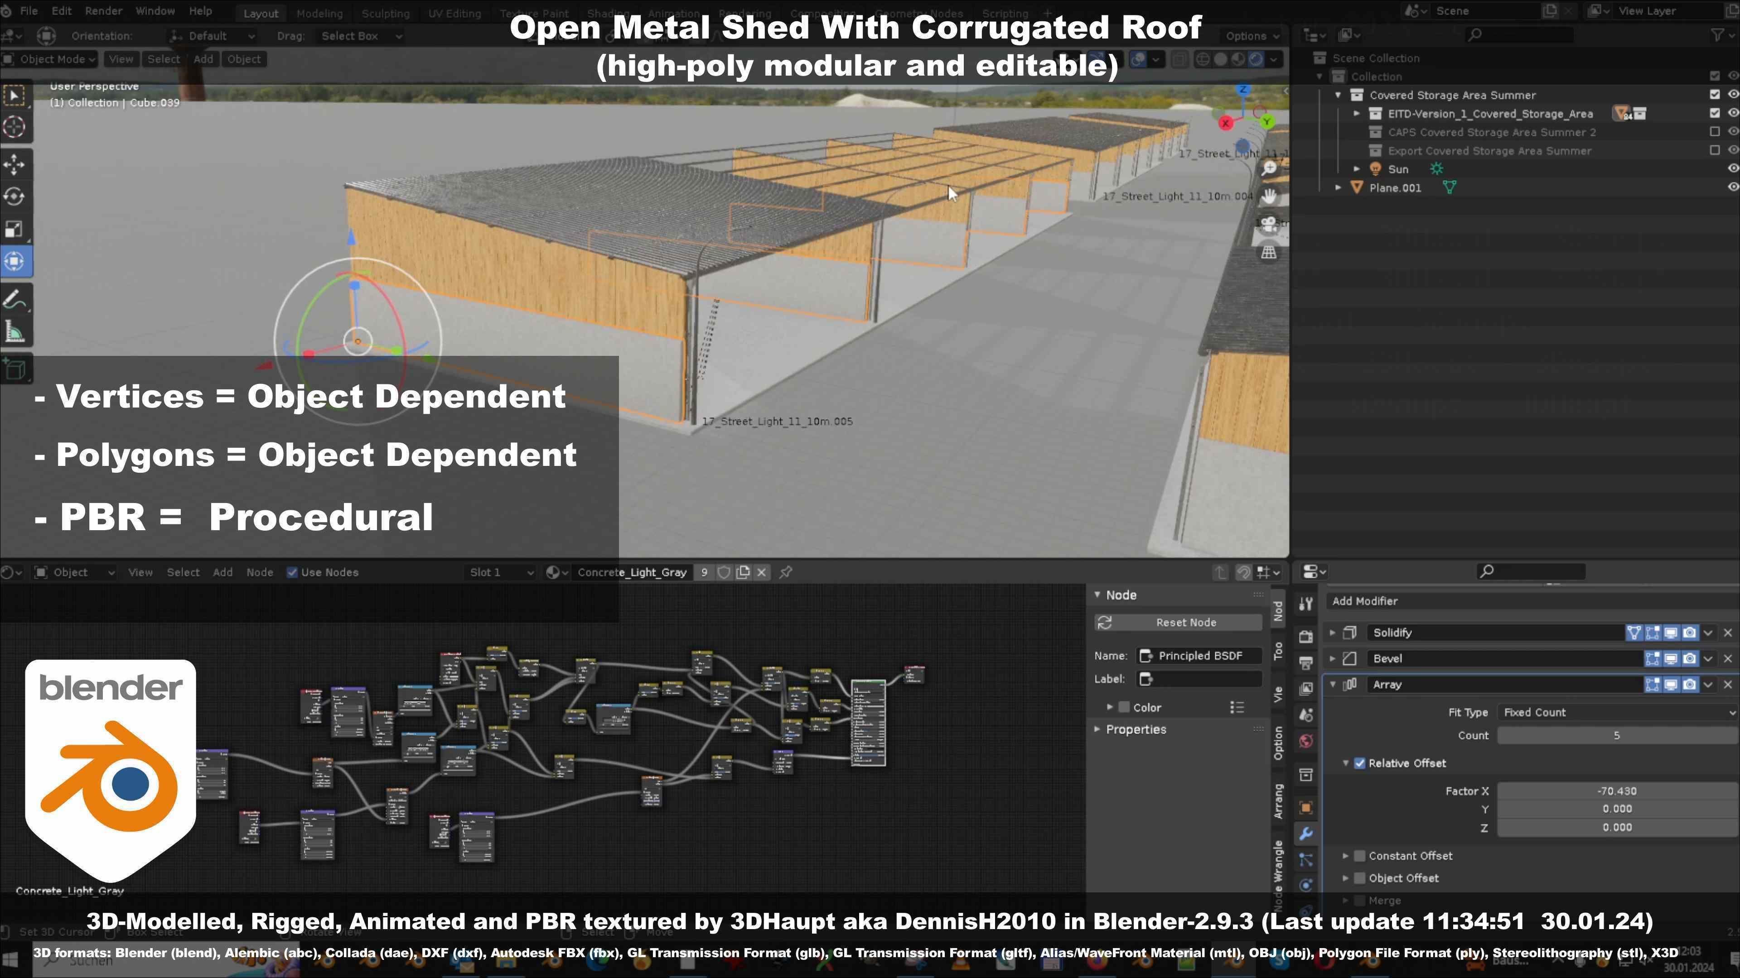Open the Object properties tab
1740x978 pixels.
[1305, 807]
